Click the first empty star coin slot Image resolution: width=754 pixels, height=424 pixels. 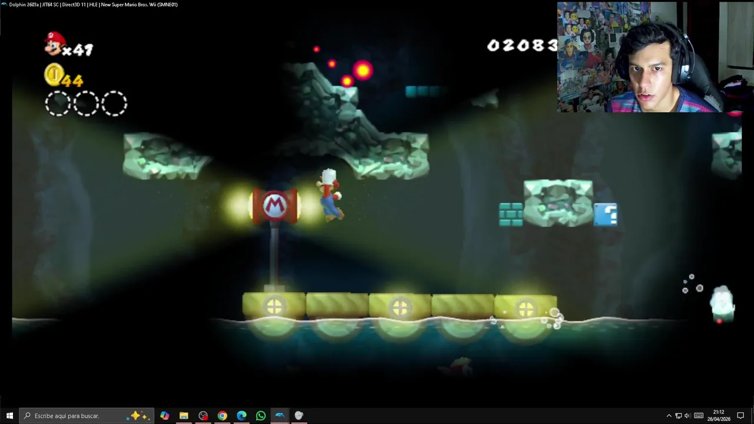58,103
